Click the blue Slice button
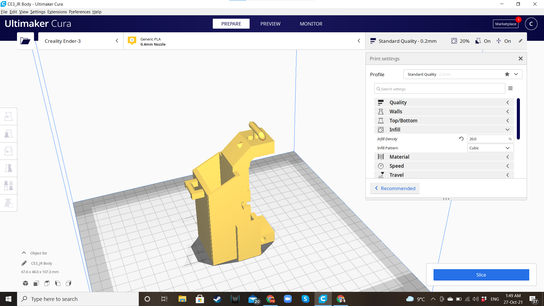 coord(481,275)
